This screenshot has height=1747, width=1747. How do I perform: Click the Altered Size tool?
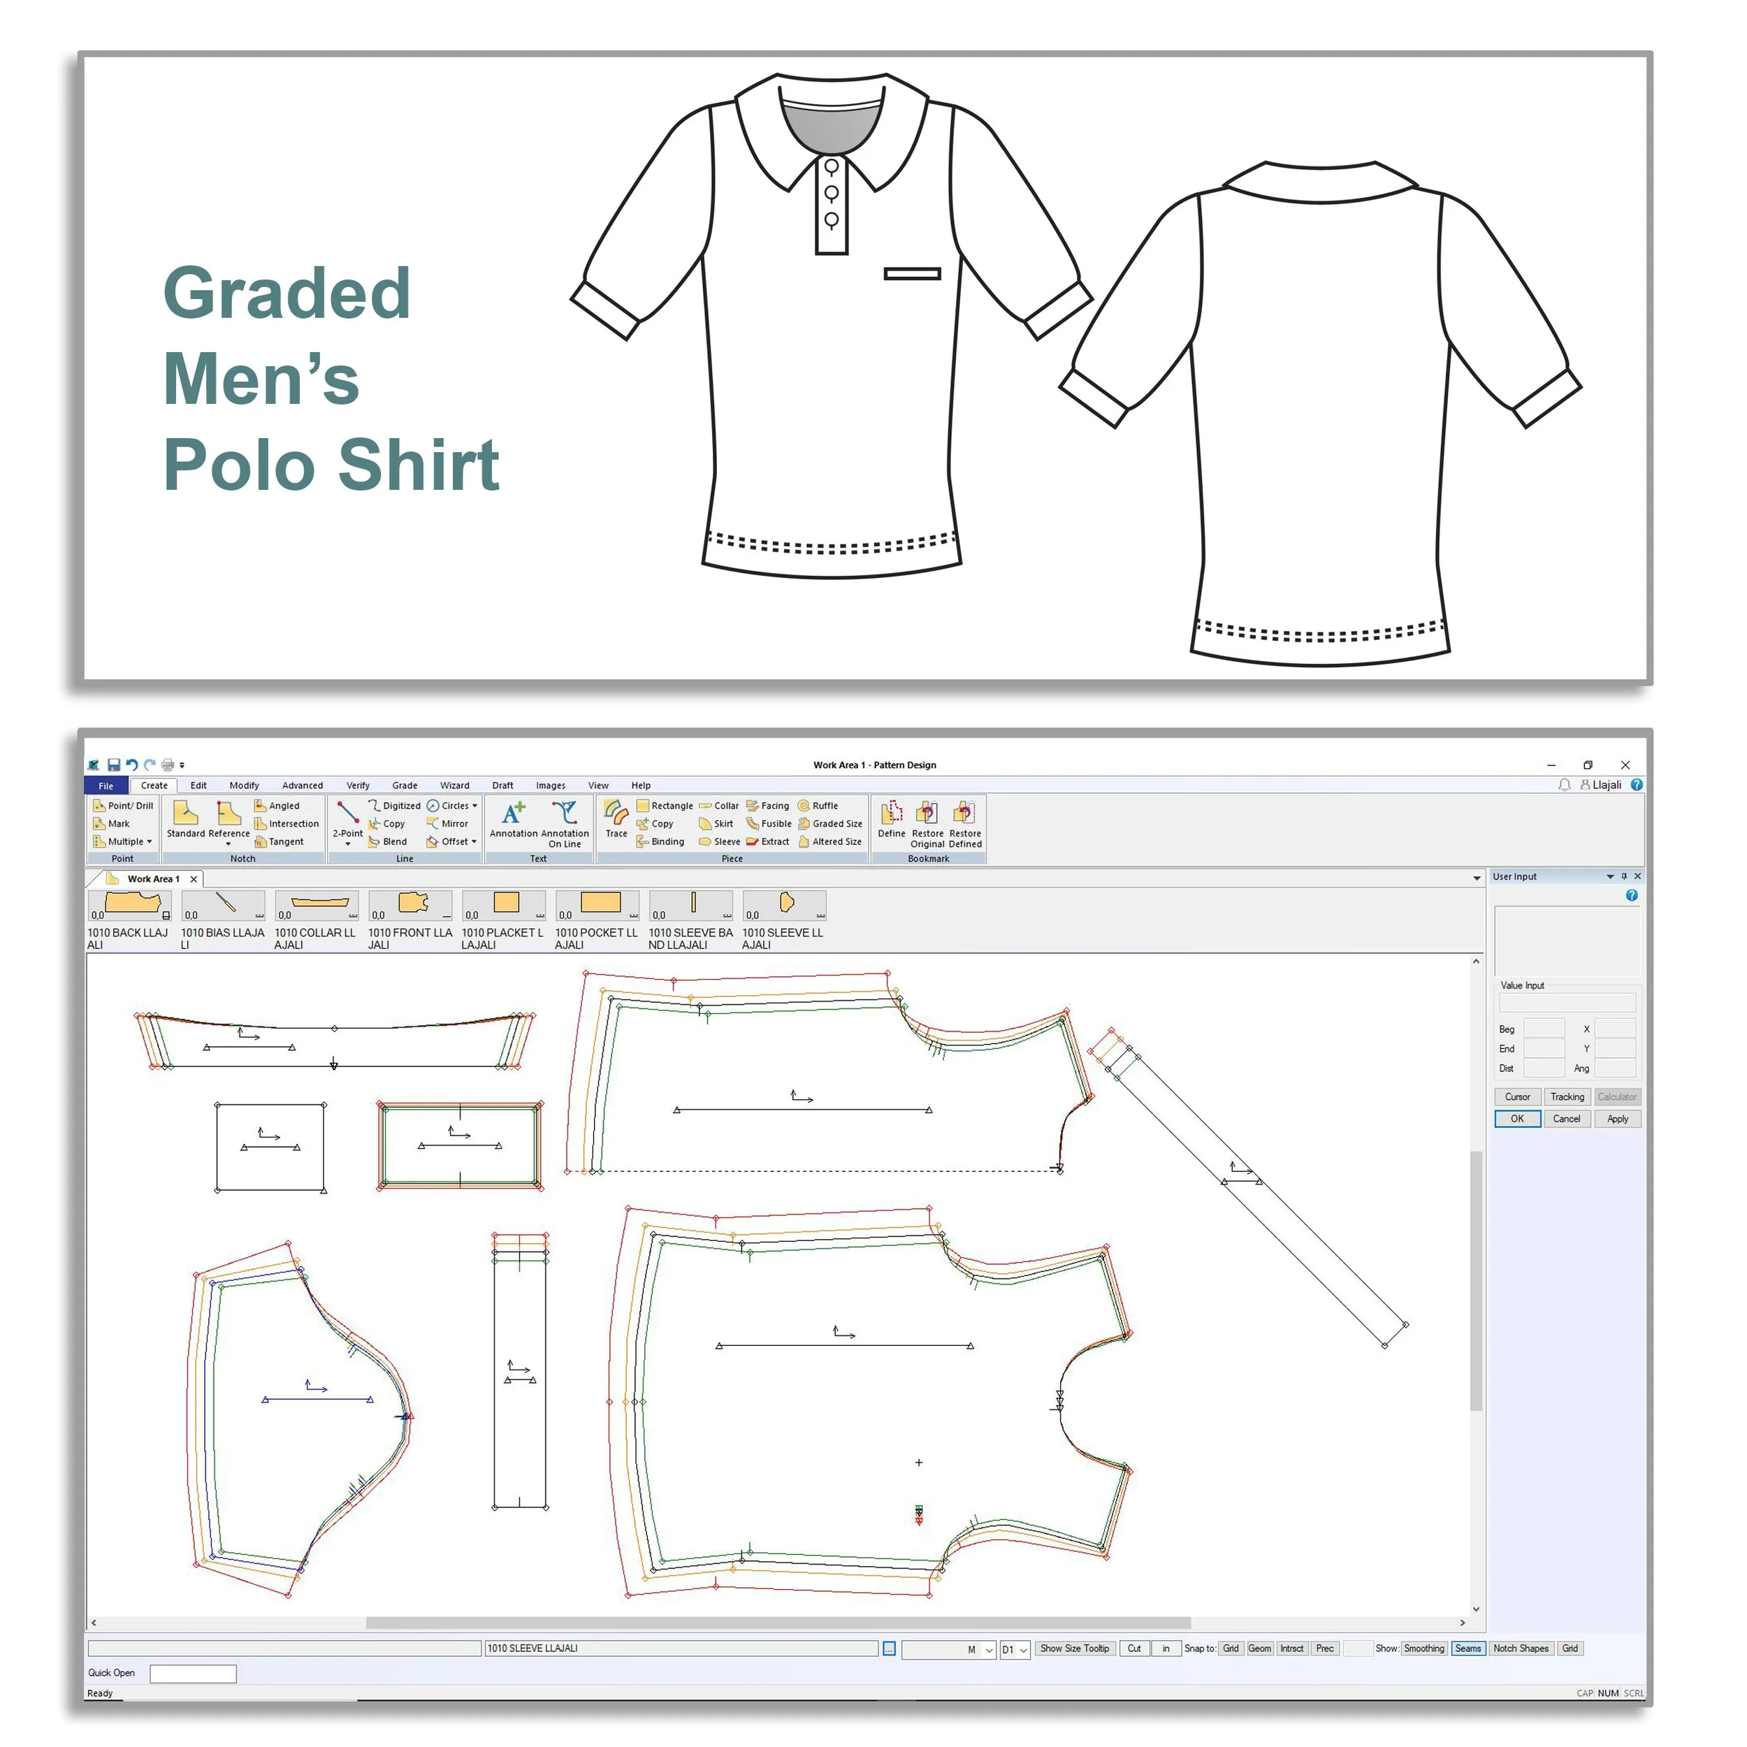830,842
